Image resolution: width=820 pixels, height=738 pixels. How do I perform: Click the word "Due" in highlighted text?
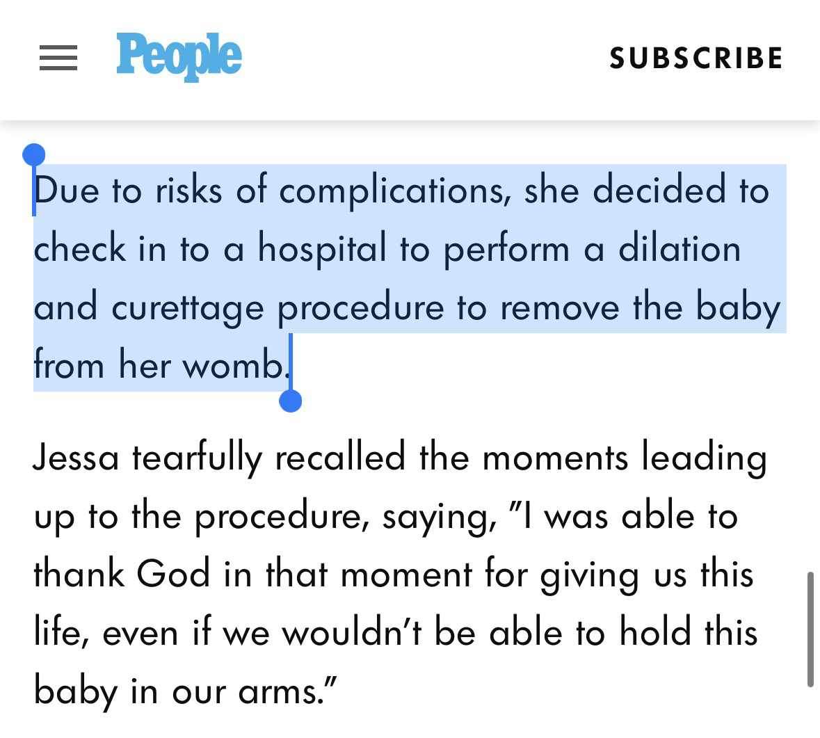pyautogui.click(x=67, y=191)
